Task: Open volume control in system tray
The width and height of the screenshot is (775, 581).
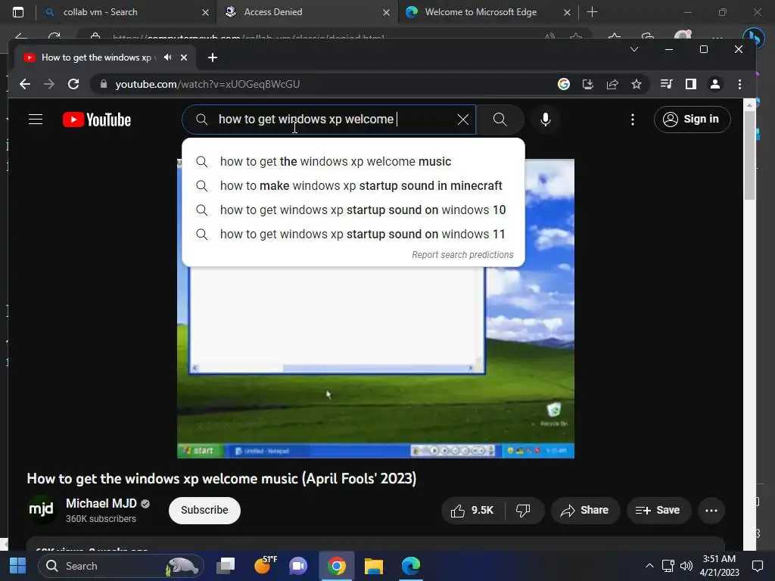Action: click(x=686, y=566)
